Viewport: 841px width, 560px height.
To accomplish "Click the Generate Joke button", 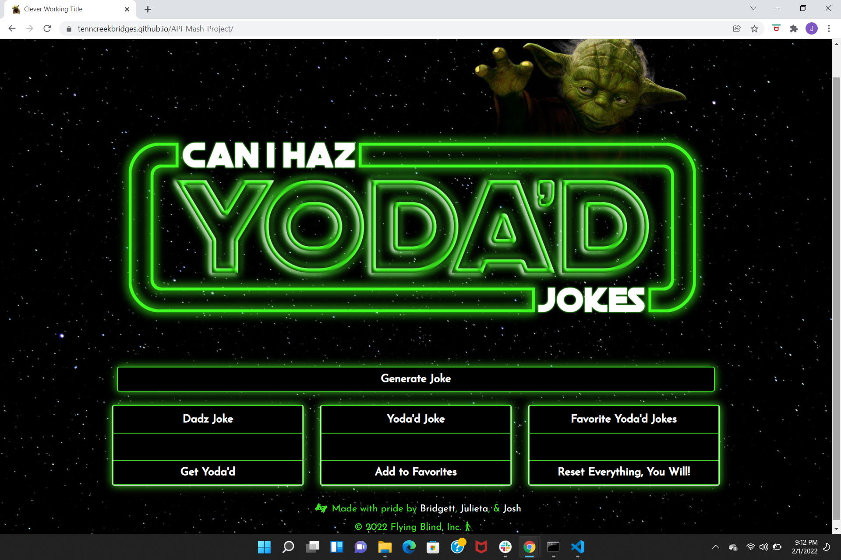I will point(415,379).
